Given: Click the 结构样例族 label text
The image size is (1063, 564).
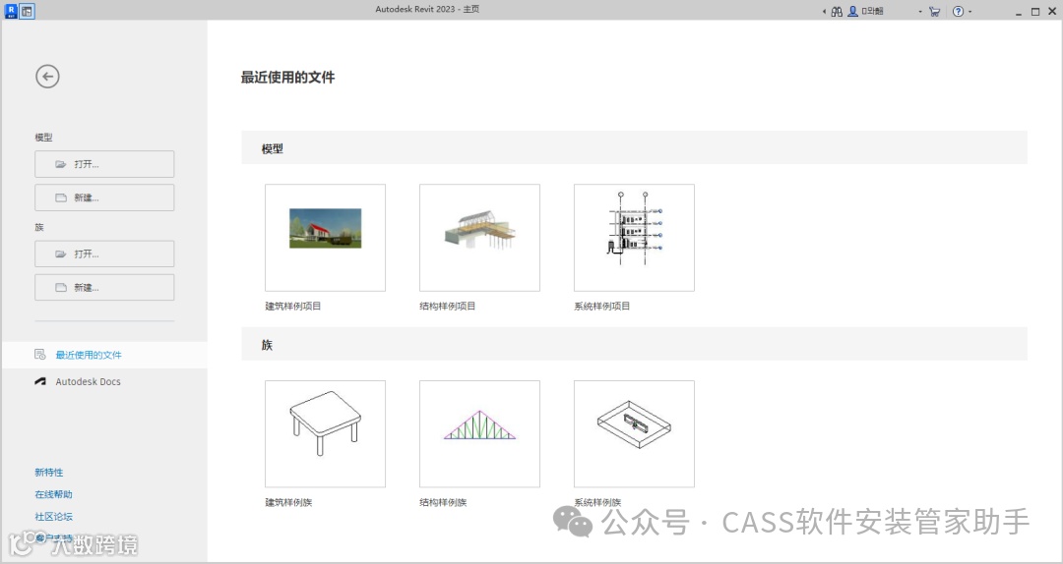Looking at the screenshot, I should [x=443, y=502].
